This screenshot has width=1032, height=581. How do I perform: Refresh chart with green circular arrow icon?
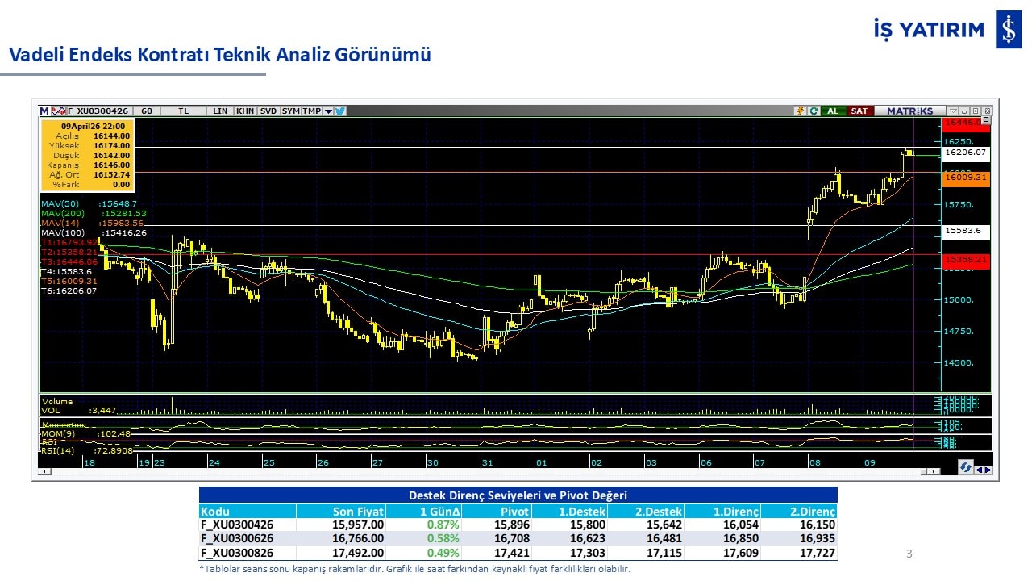click(814, 111)
